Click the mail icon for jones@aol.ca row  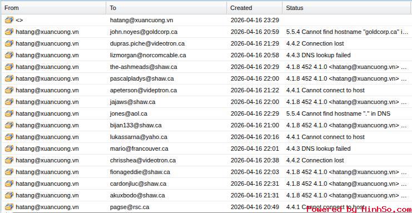9,113
